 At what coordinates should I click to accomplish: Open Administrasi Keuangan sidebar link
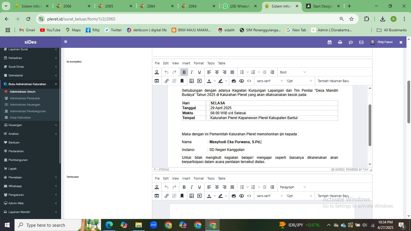pyautogui.click(x=25, y=105)
